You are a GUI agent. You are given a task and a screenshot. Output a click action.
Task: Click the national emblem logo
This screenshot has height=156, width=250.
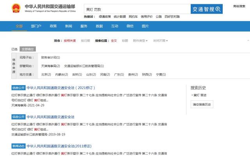16,8
